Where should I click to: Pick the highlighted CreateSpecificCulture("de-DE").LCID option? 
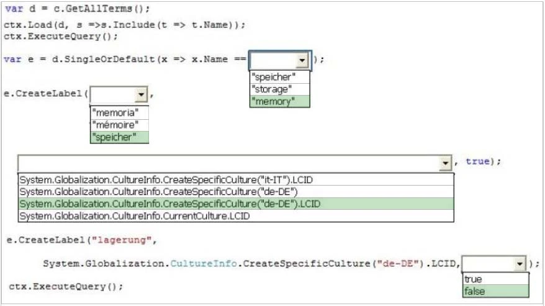236,204
